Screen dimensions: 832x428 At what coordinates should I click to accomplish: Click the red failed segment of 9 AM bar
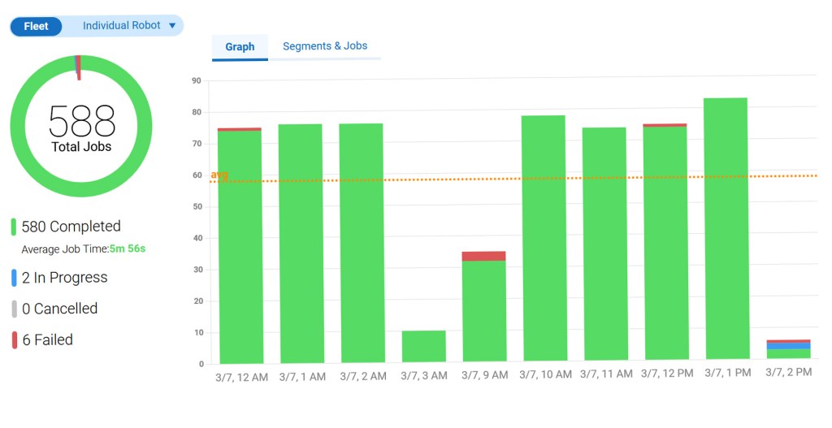[483, 256]
